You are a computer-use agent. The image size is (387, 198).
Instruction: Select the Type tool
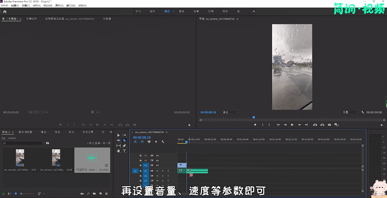[124, 151]
